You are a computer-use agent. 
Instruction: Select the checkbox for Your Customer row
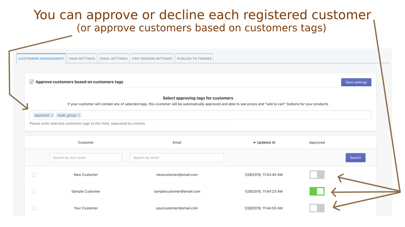point(34,208)
